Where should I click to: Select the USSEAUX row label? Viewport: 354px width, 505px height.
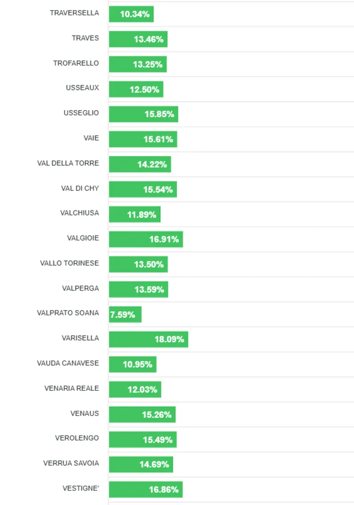[82, 88]
